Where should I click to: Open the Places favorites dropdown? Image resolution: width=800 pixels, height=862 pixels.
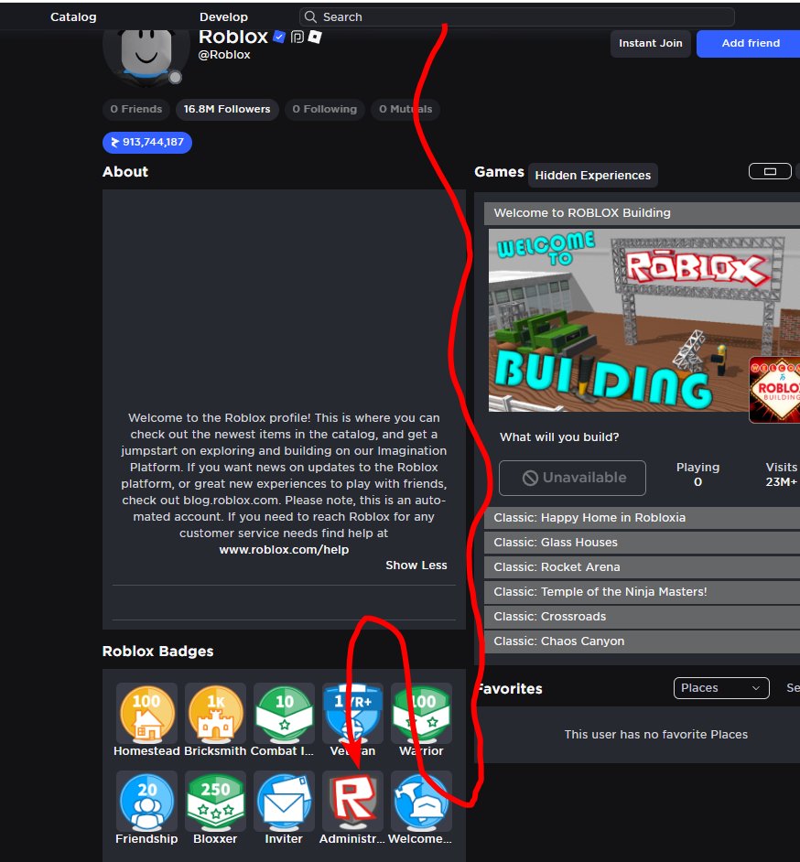721,688
